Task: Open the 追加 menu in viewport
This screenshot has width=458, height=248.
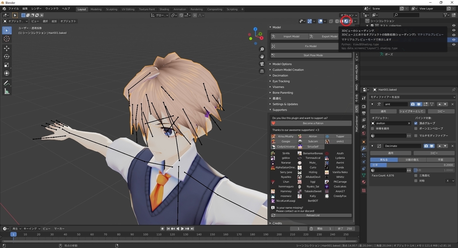Action: pos(54,21)
